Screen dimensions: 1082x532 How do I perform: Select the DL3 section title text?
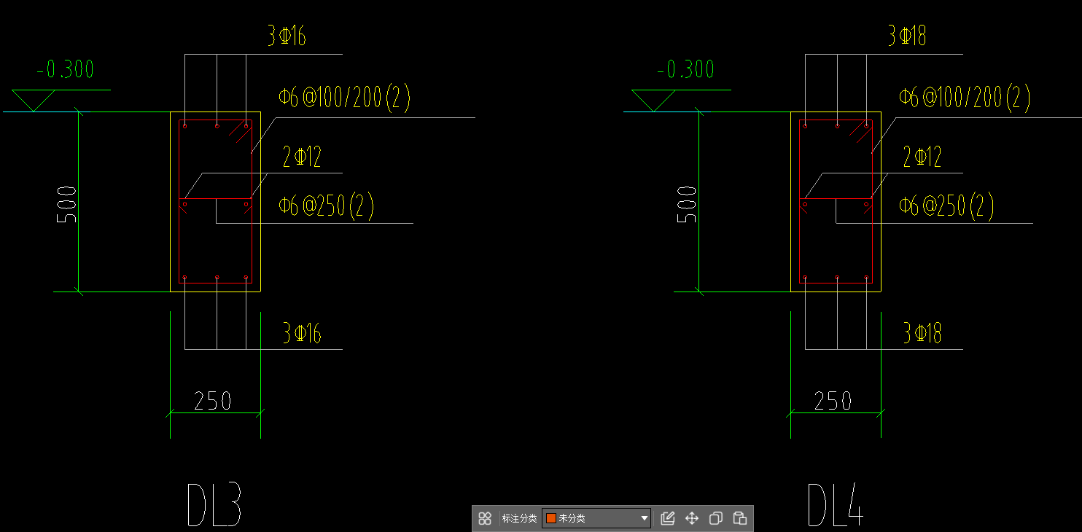click(214, 504)
